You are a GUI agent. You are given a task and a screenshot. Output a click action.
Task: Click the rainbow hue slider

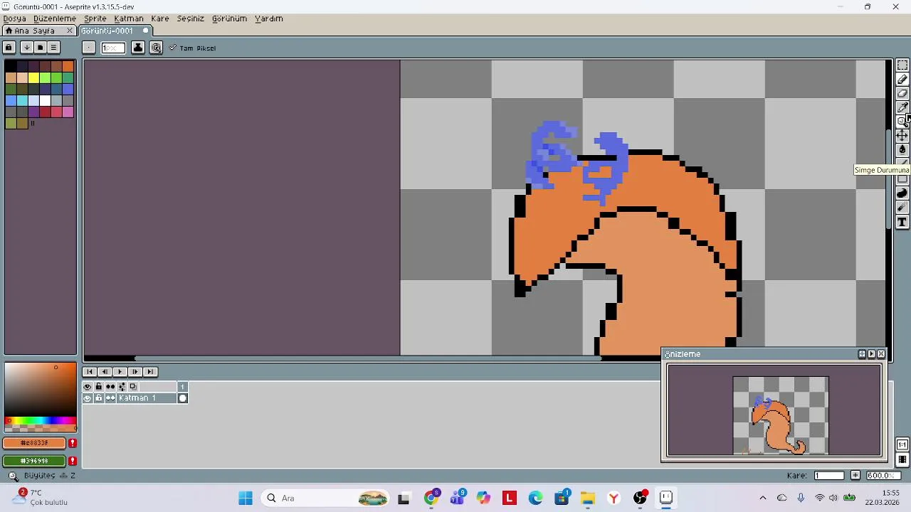click(x=41, y=420)
